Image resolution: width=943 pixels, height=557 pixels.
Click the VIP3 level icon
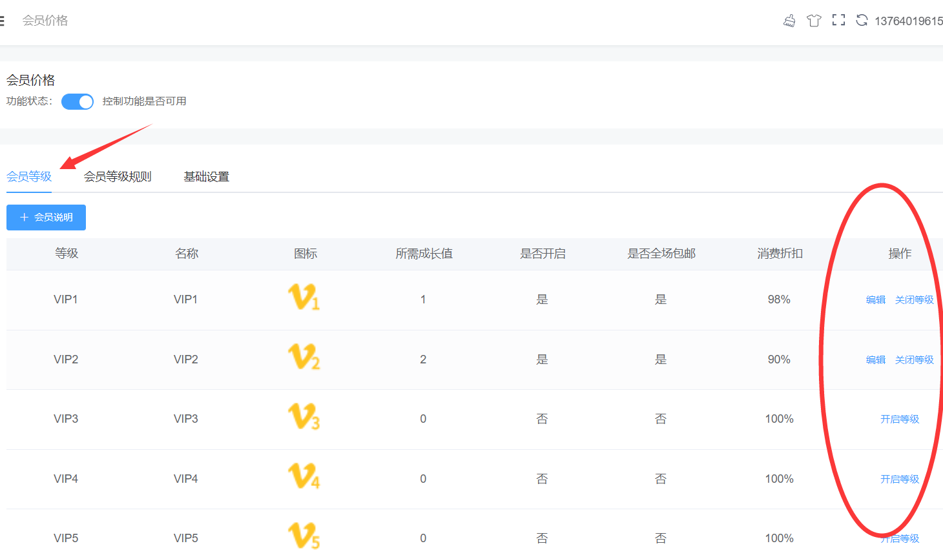coord(304,417)
